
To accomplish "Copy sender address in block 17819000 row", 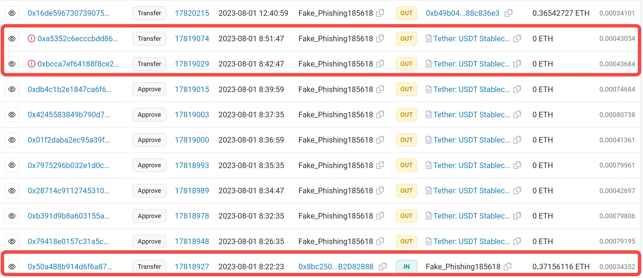I will [380, 140].
